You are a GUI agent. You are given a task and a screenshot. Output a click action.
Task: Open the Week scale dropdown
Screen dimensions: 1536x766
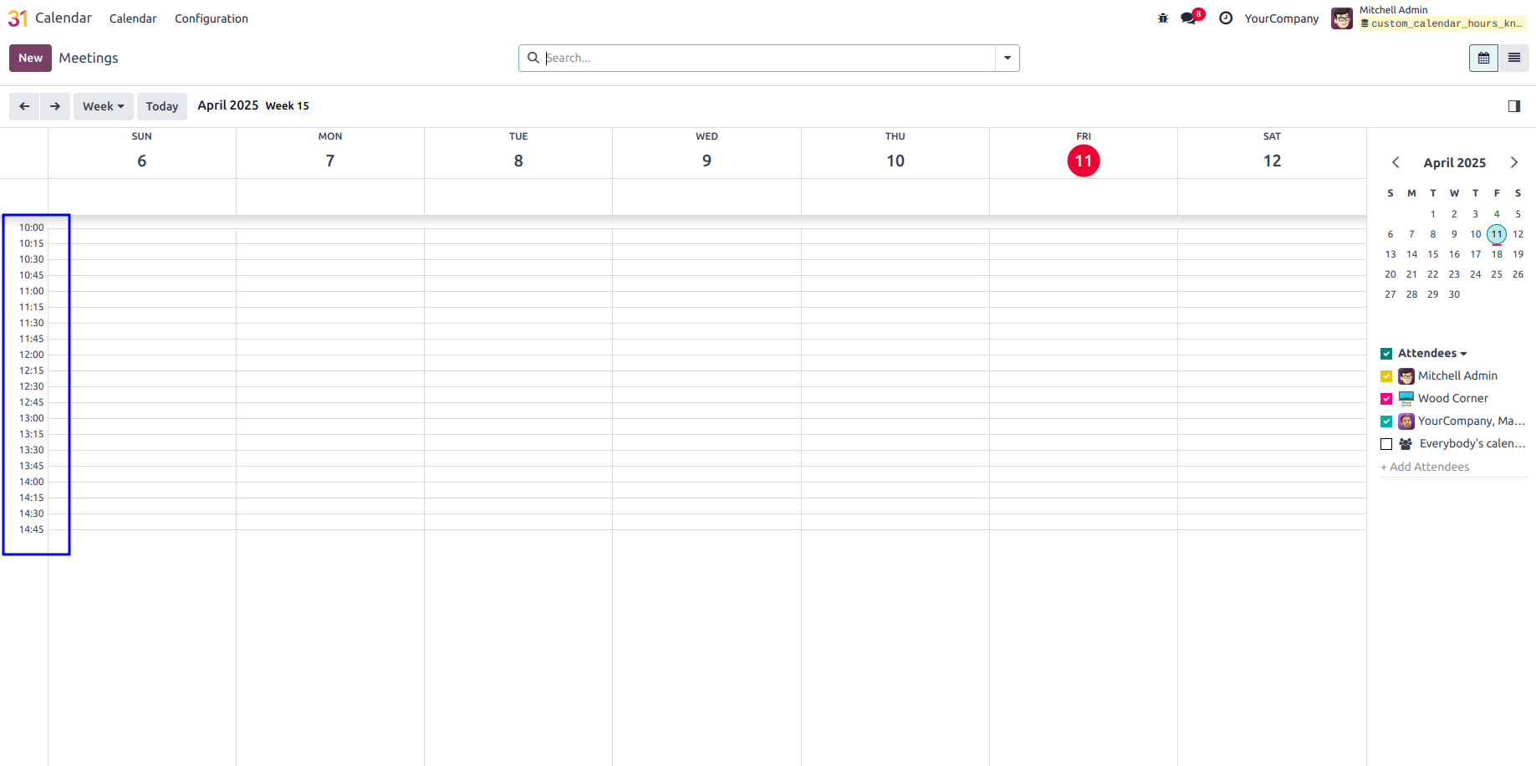pyautogui.click(x=103, y=106)
